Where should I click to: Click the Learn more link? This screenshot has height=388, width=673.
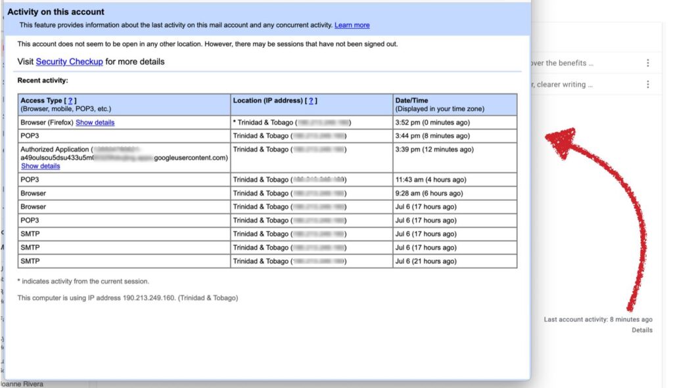[x=352, y=25]
